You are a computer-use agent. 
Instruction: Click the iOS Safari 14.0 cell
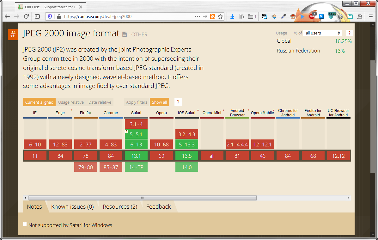point(186,167)
